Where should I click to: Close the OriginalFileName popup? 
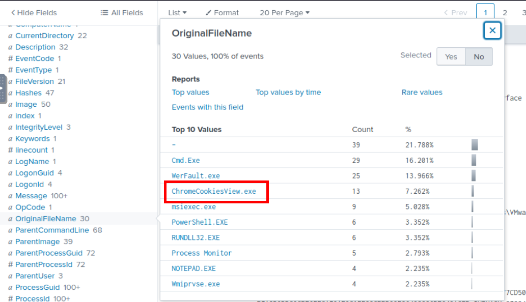click(x=492, y=31)
